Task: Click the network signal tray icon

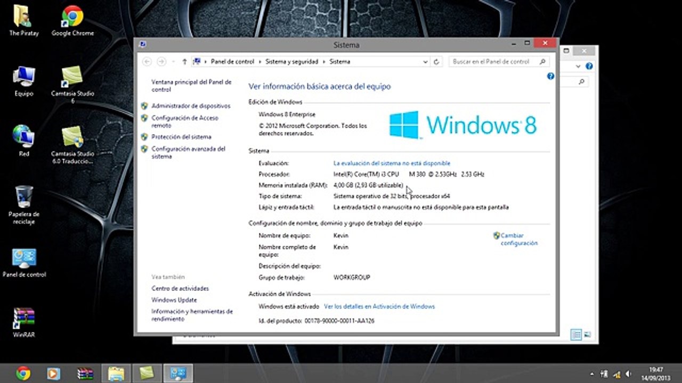Action: [x=617, y=373]
